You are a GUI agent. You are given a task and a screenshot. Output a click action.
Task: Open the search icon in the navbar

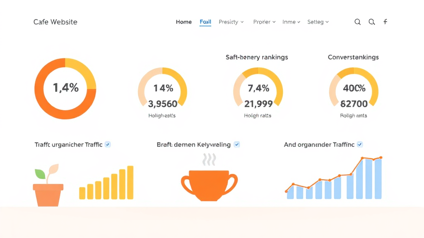point(357,21)
